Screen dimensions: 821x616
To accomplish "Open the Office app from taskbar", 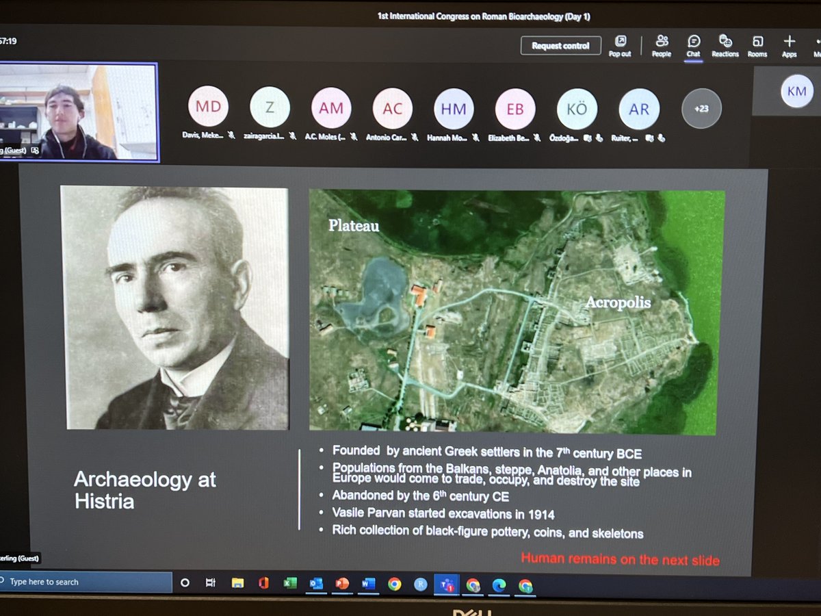I will point(263,583).
